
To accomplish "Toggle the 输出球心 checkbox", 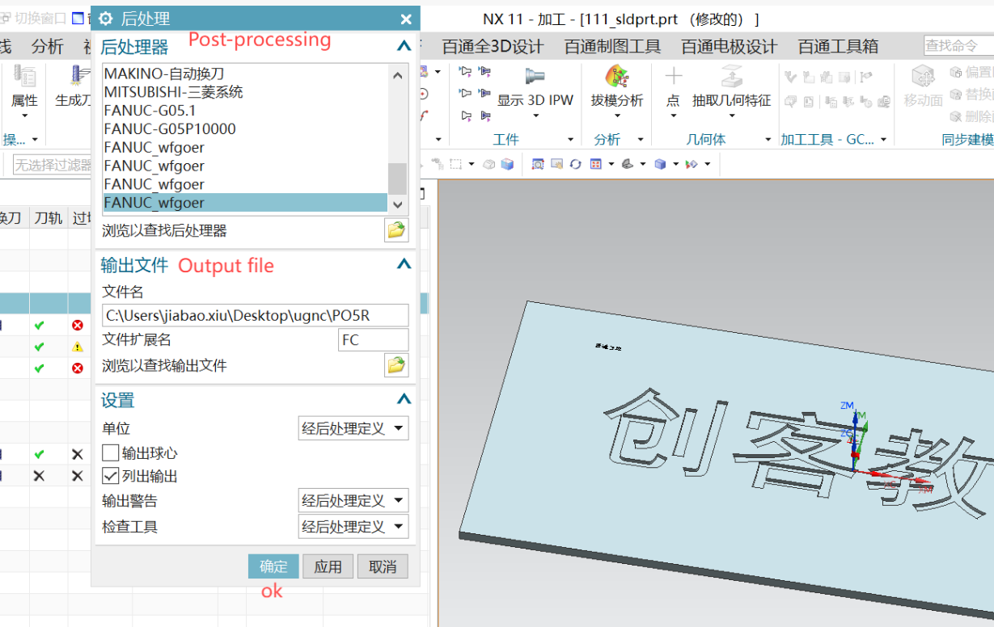I will pyautogui.click(x=111, y=452).
